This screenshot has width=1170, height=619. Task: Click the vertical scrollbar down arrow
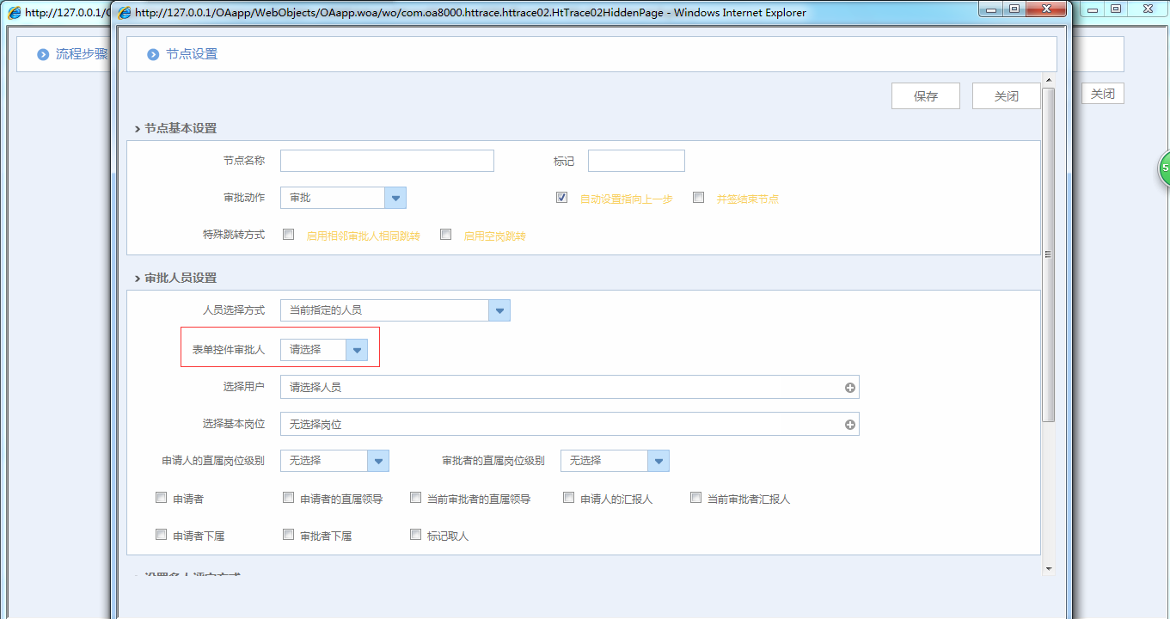coord(1048,568)
